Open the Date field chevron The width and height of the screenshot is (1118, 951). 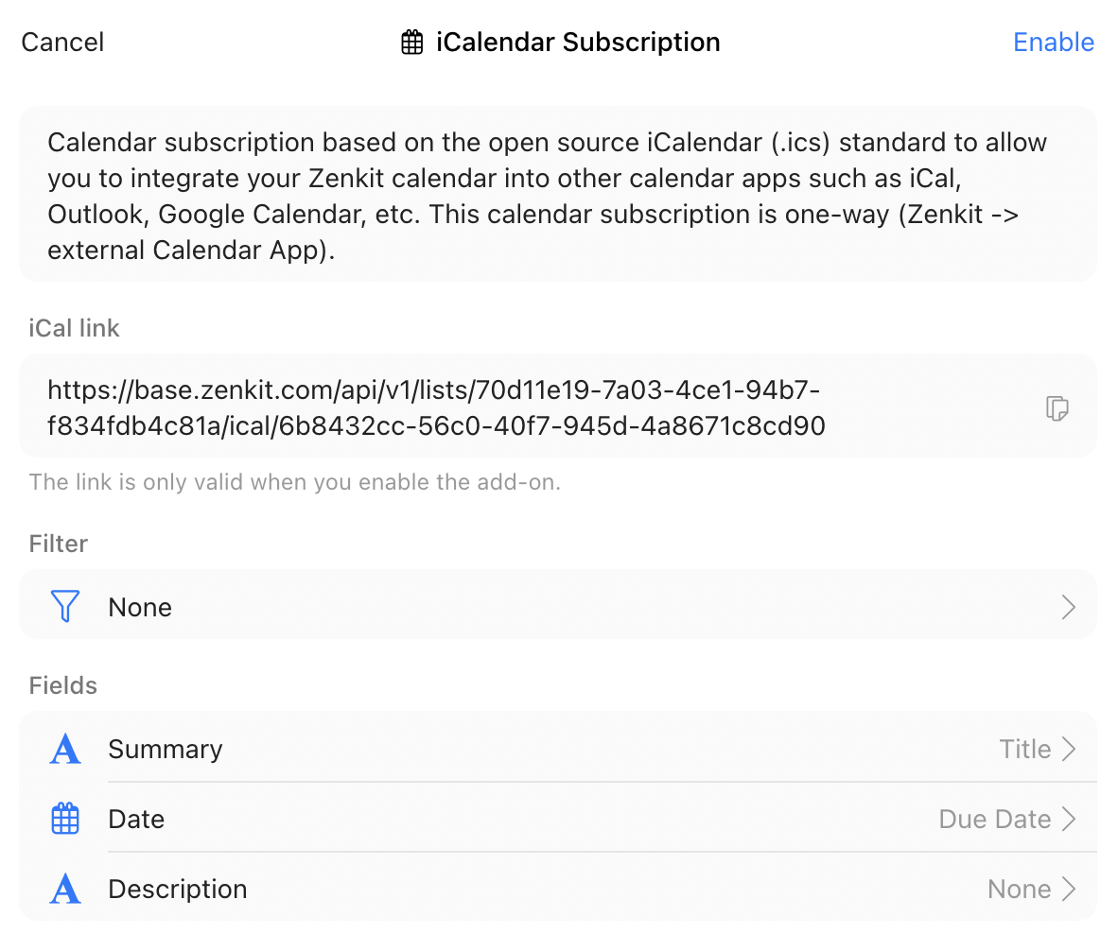coord(1068,819)
